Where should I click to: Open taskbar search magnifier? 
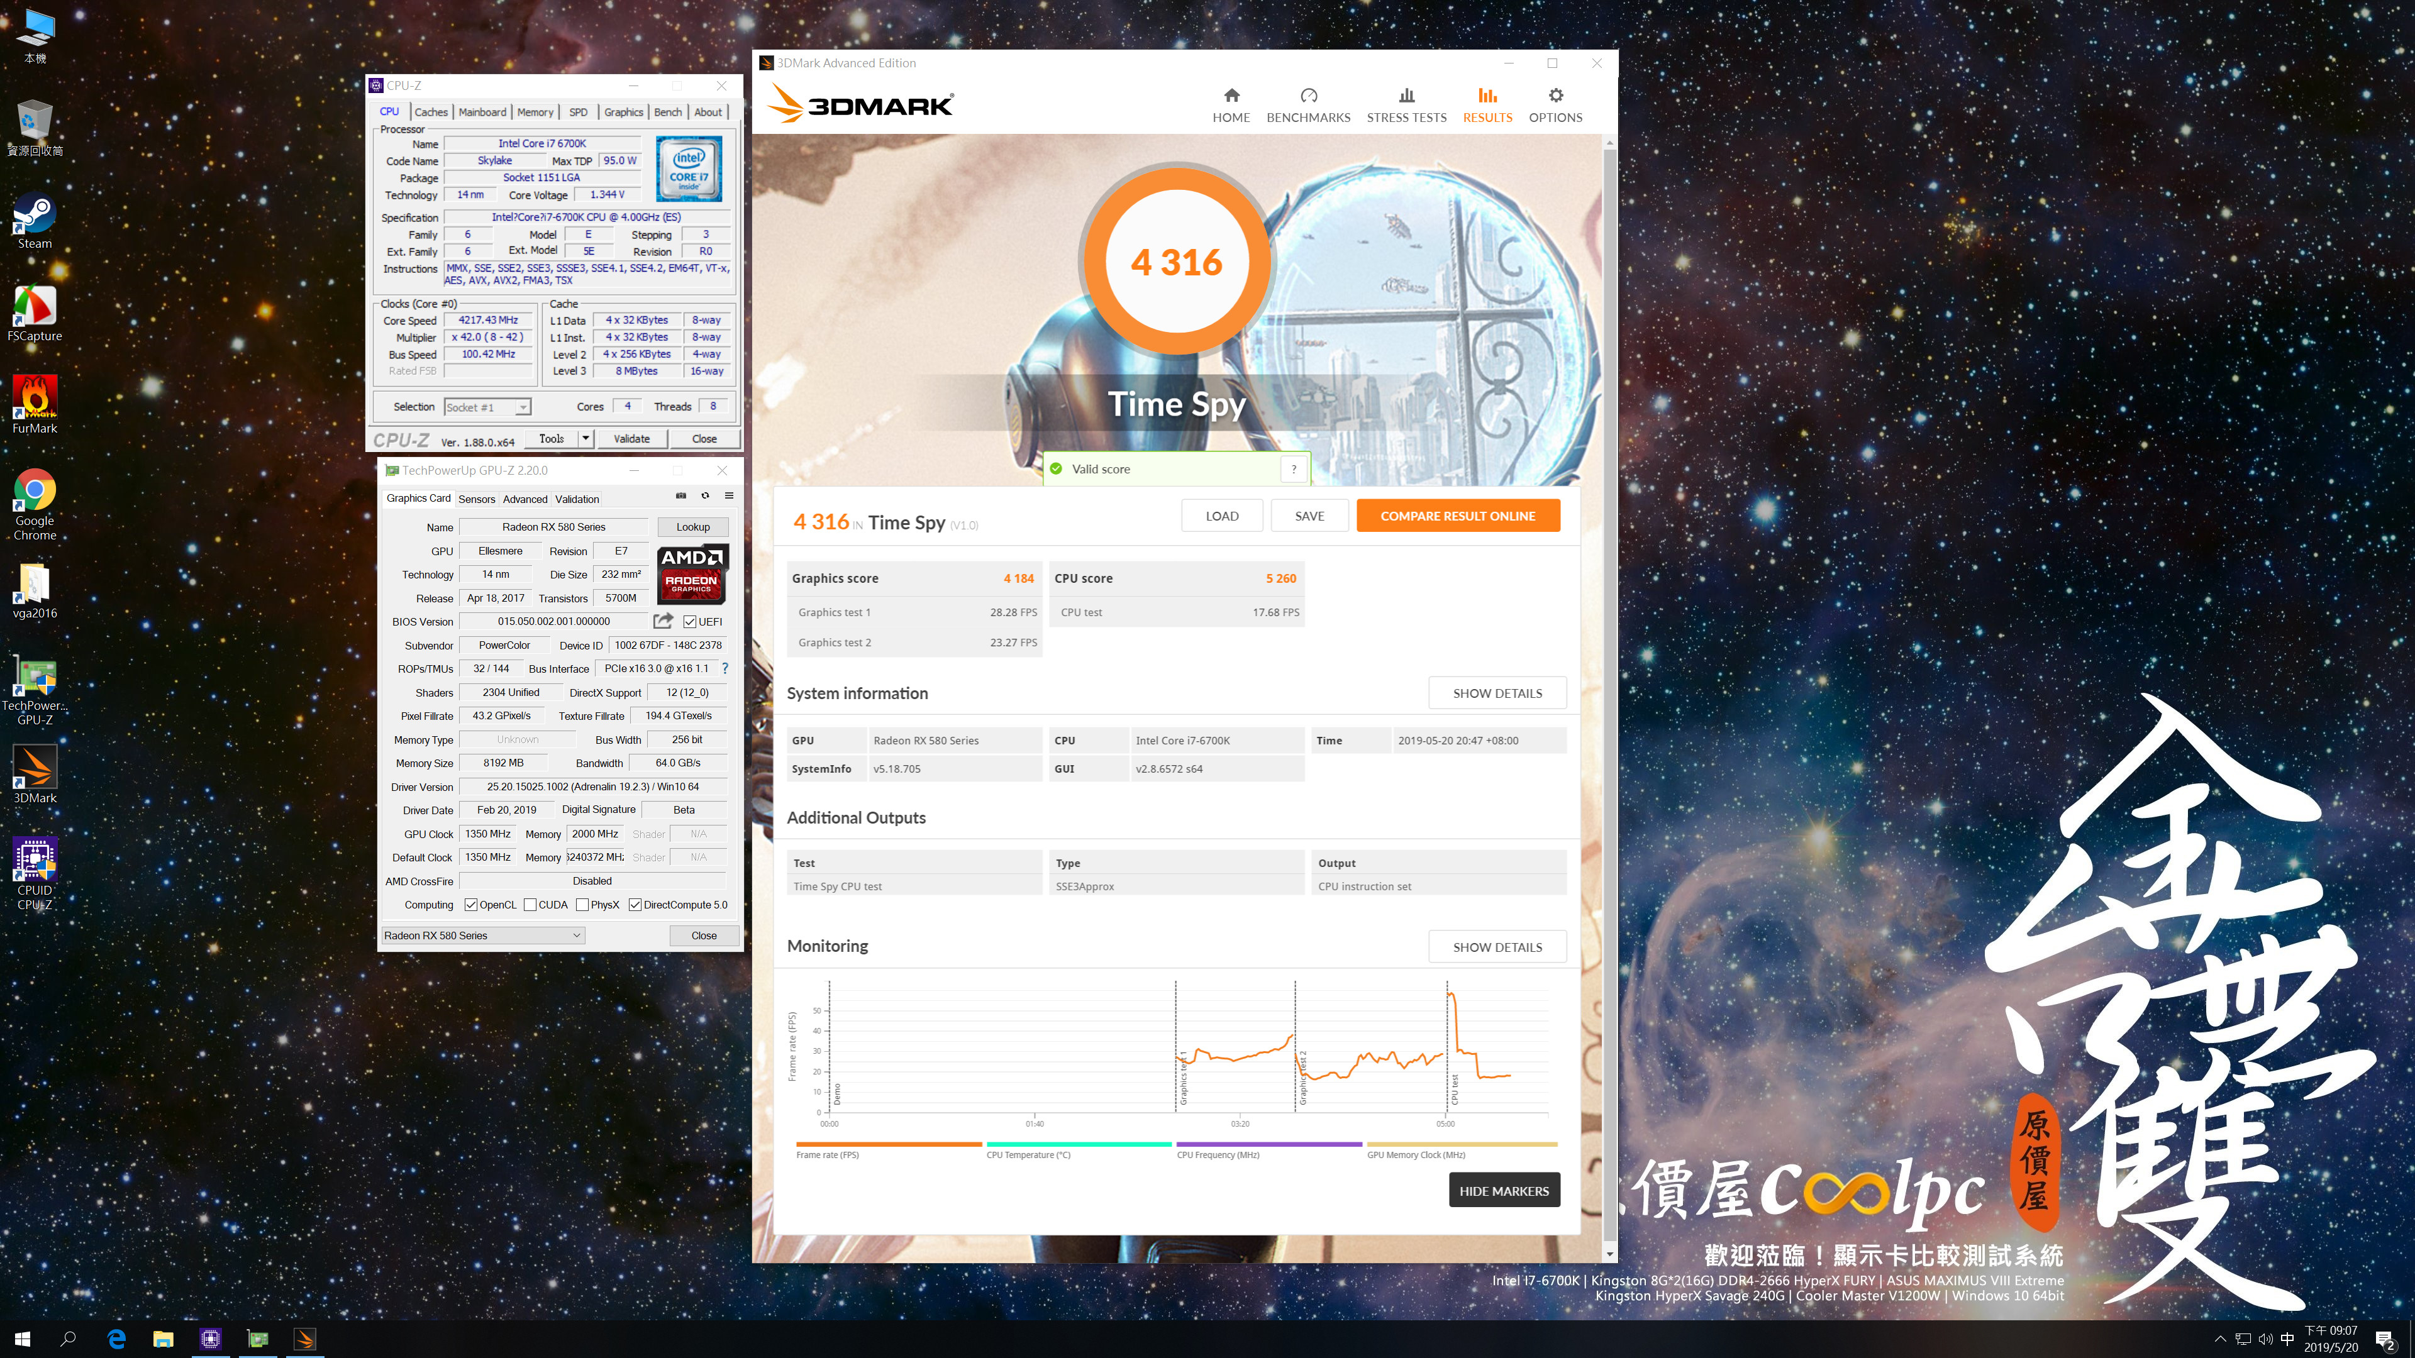tap(69, 1339)
